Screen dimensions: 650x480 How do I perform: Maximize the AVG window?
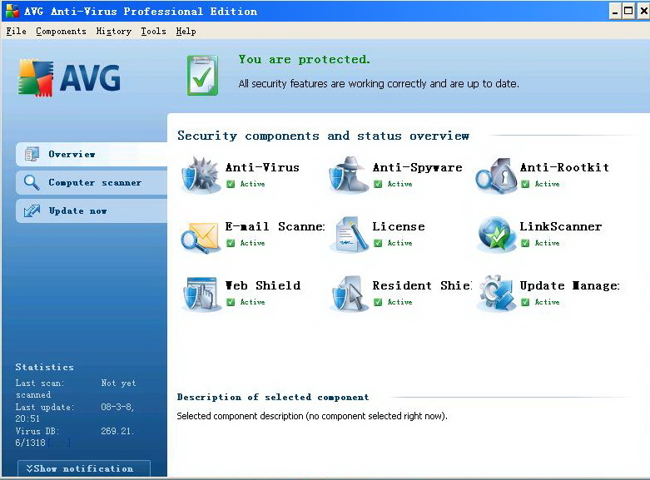[628, 11]
